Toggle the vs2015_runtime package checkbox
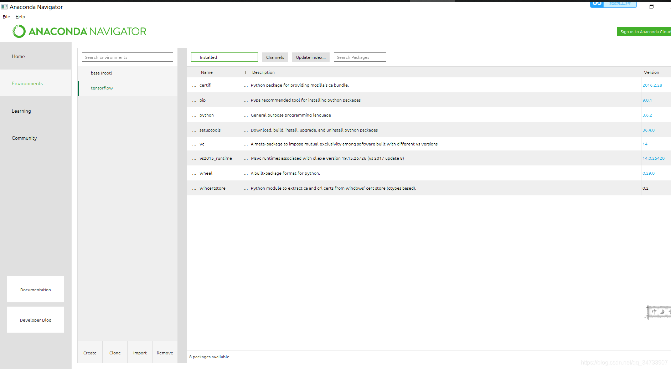 click(x=194, y=159)
